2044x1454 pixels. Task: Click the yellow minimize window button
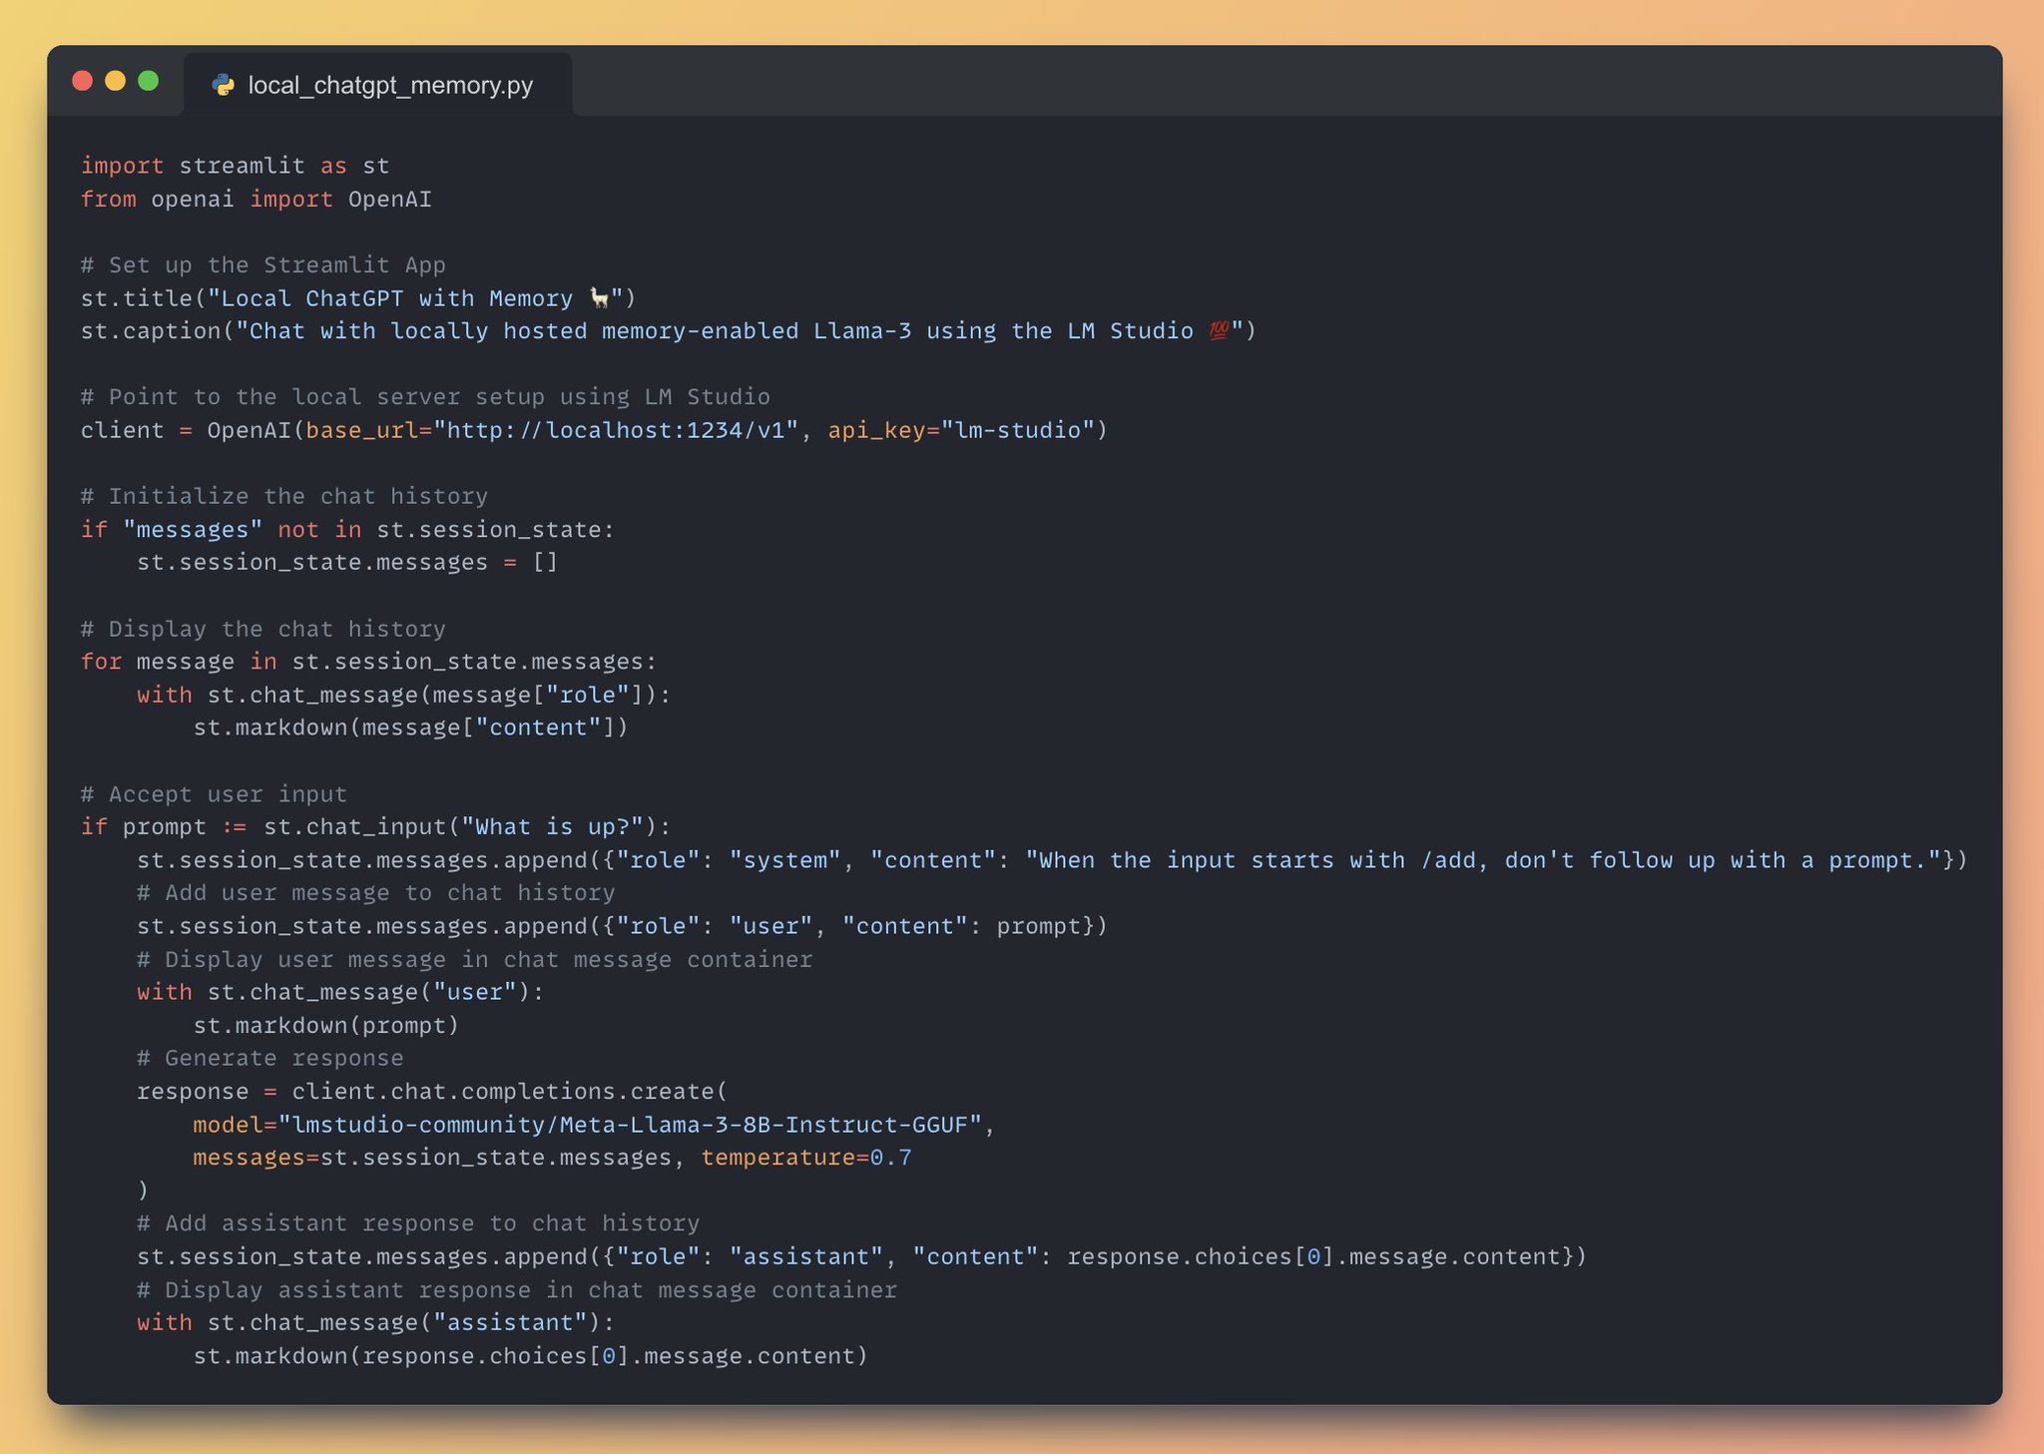click(x=116, y=81)
